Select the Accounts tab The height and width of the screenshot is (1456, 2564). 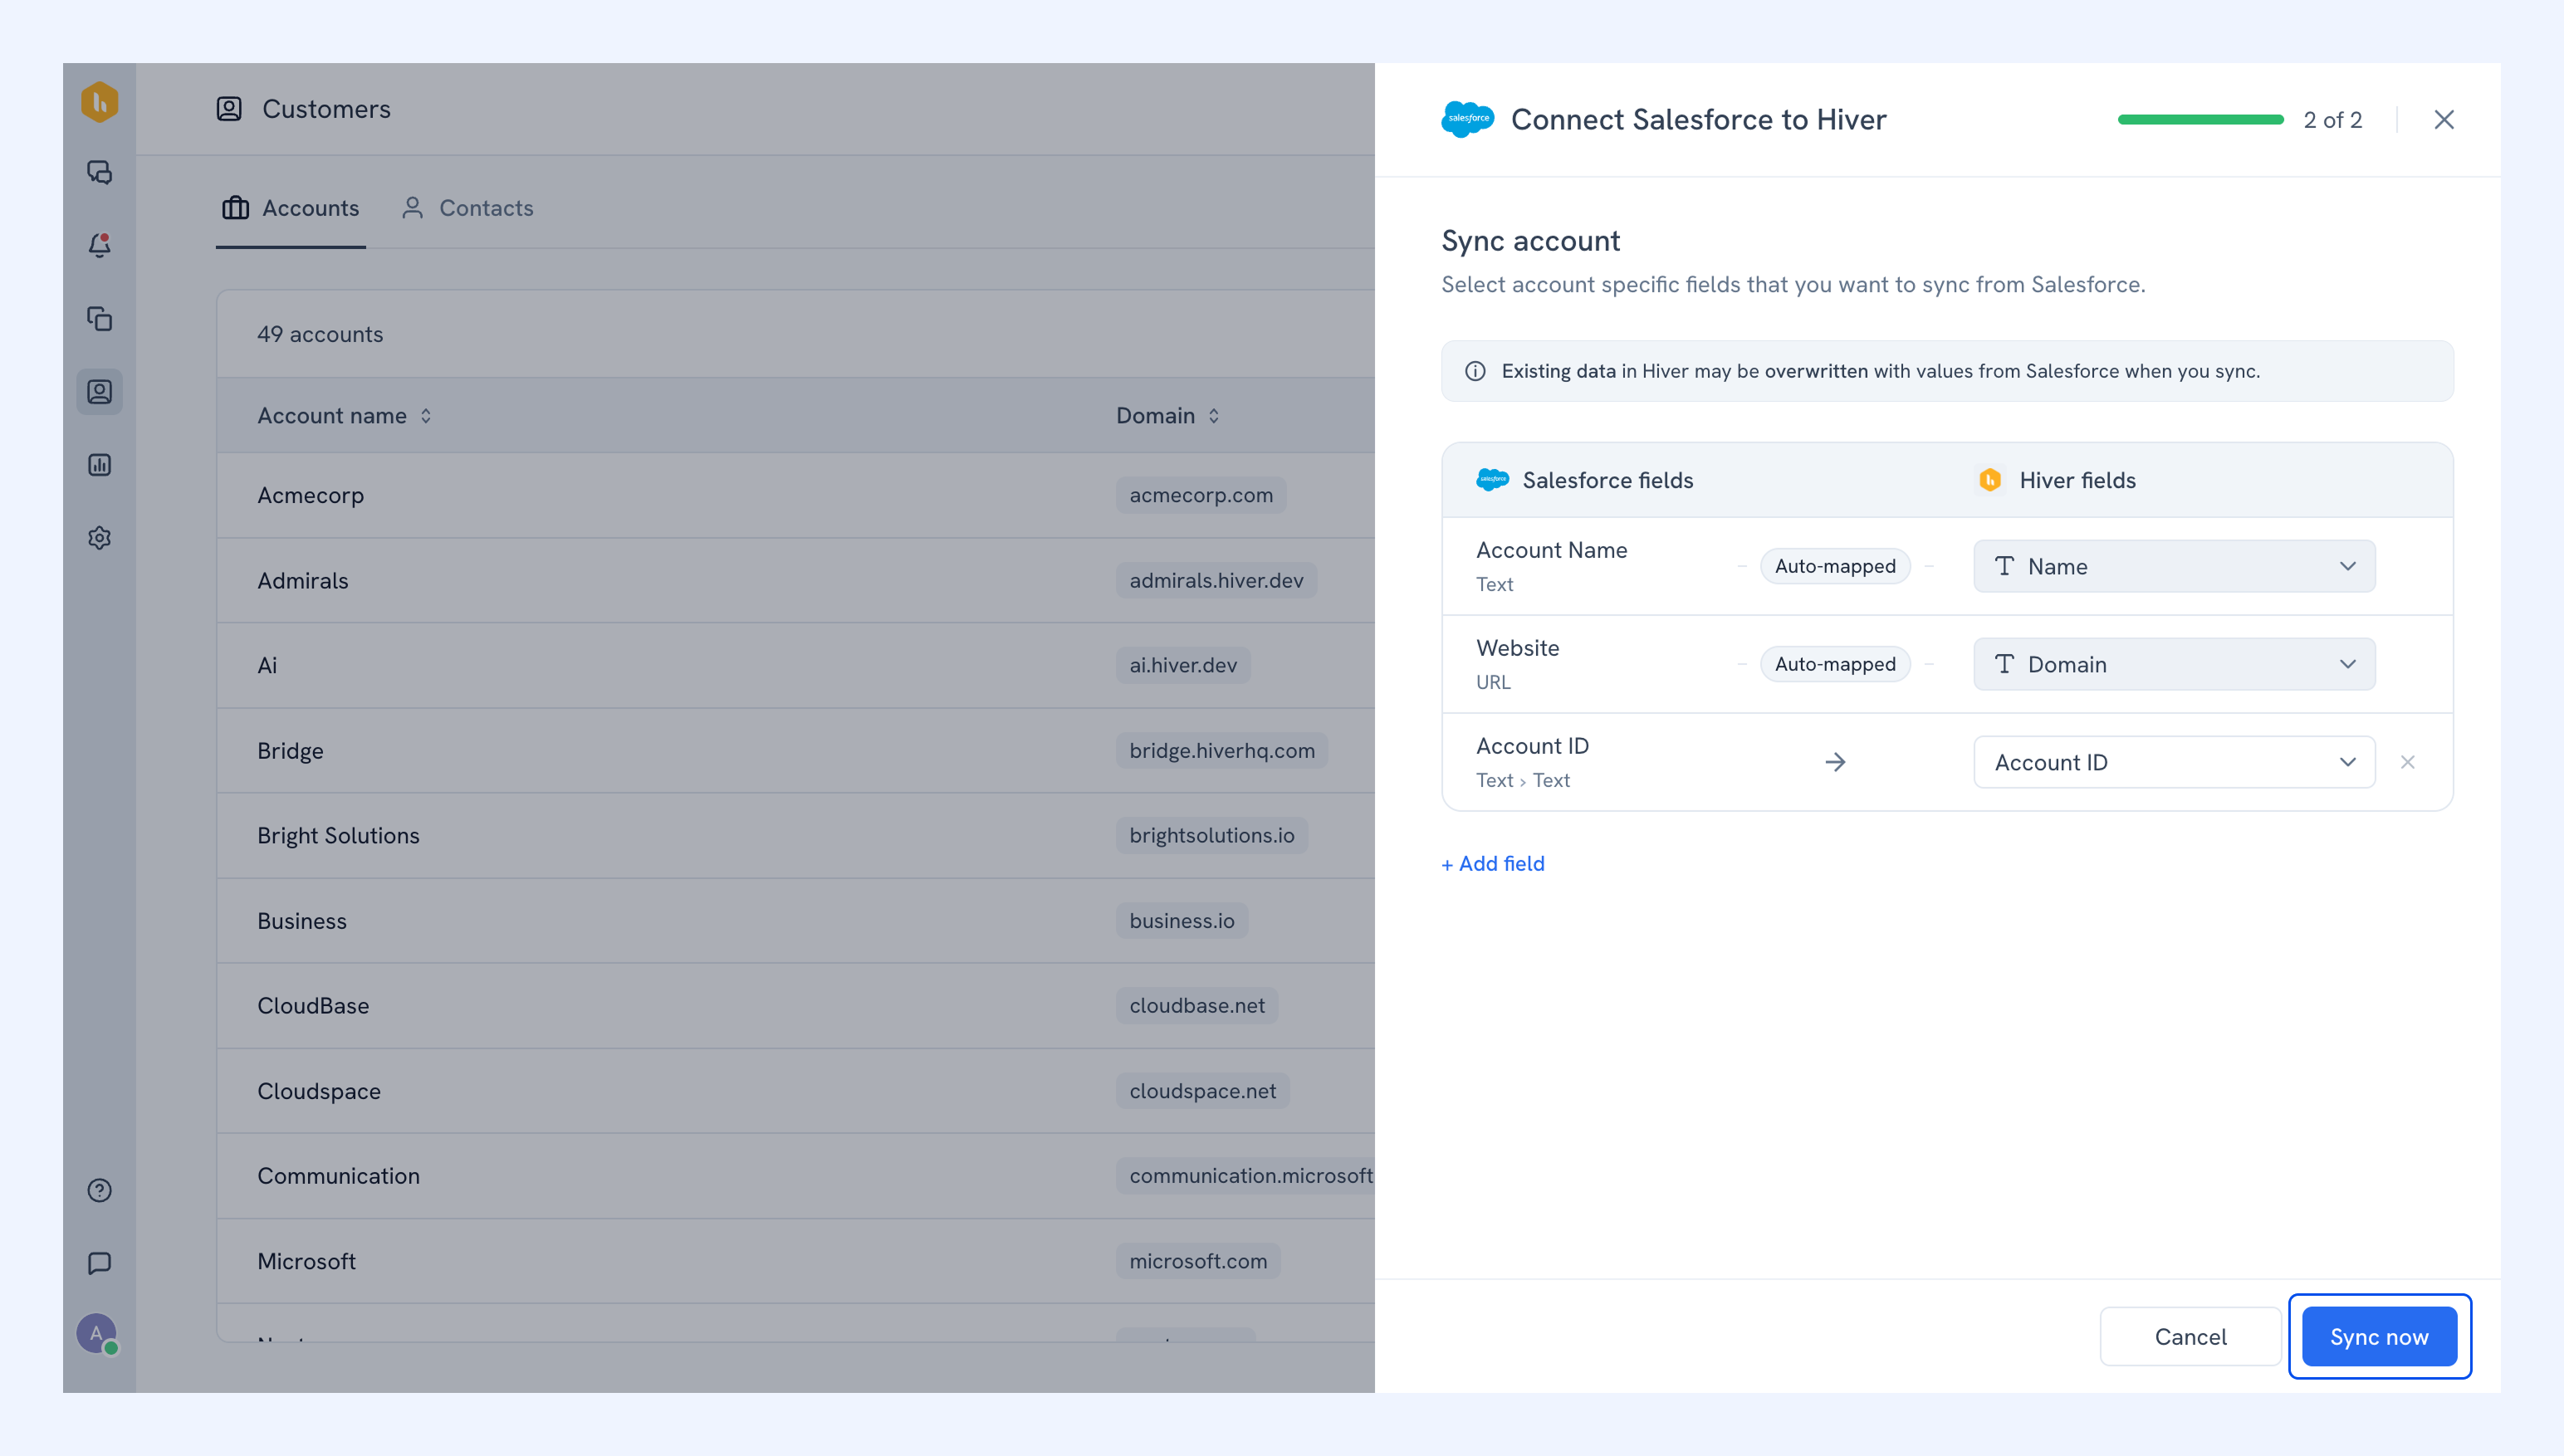click(x=291, y=208)
